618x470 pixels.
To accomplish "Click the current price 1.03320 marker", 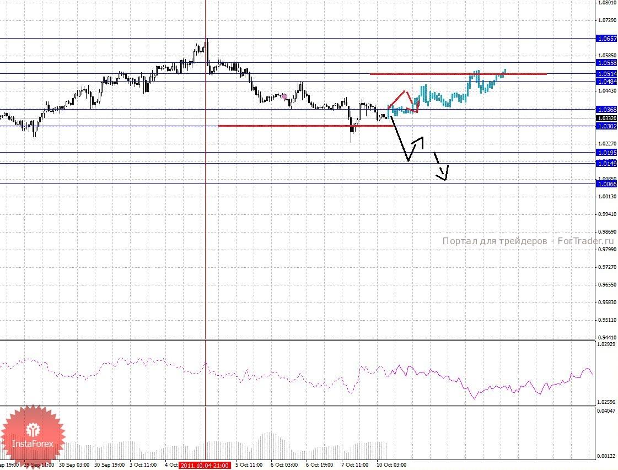I will (606, 118).
